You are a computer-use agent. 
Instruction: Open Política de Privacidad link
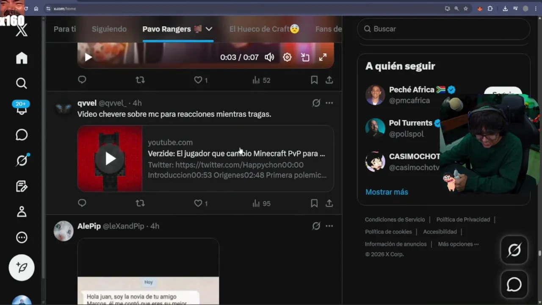click(463, 219)
